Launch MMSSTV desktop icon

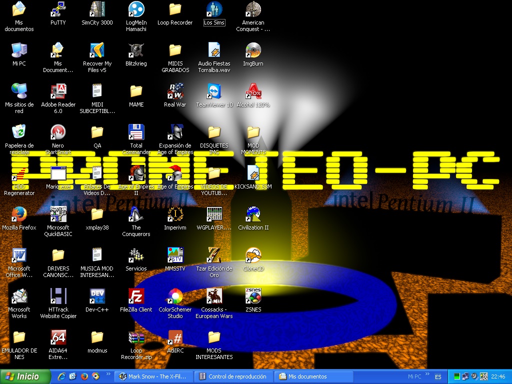[x=175, y=260]
